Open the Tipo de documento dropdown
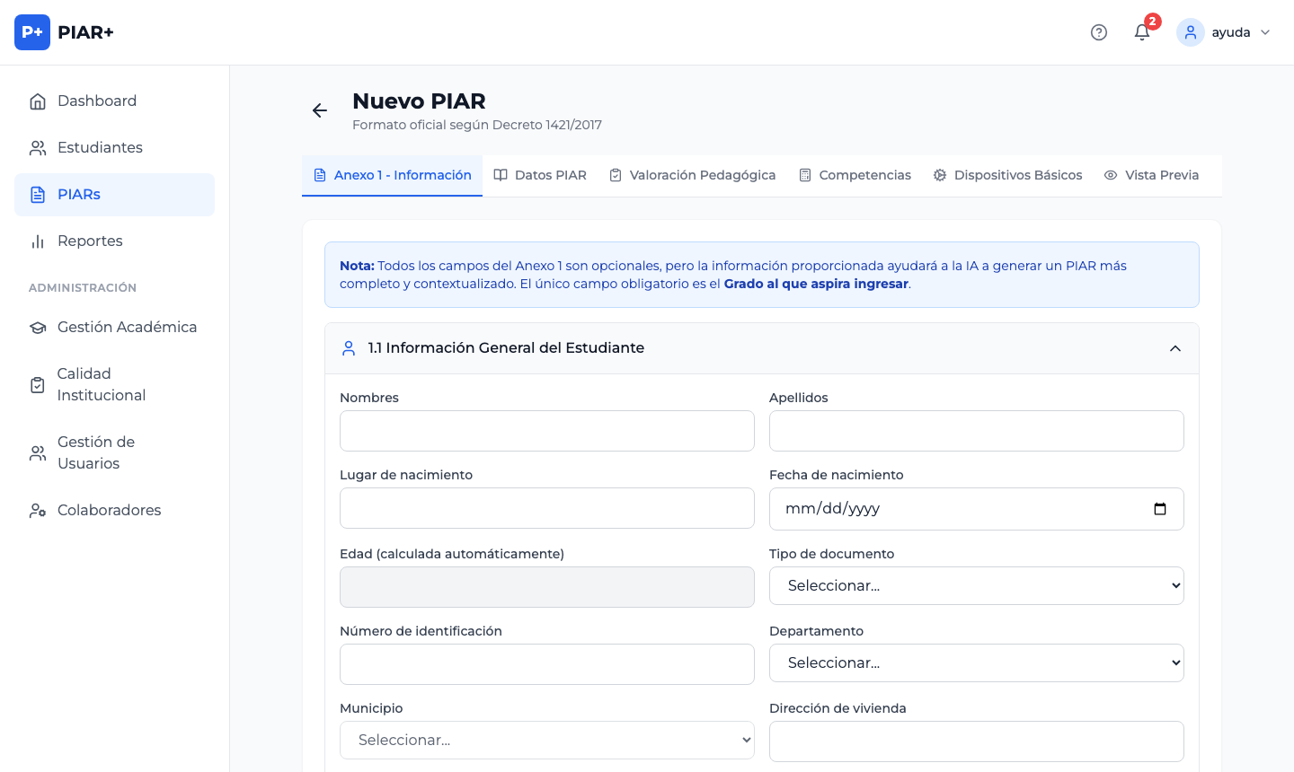 pyautogui.click(x=976, y=585)
